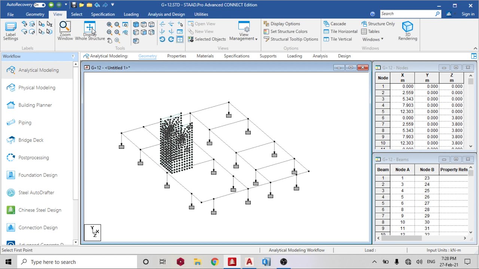Click Nodes table scrollbar down arrow
This screenshot has width=479, height=269.
click(x=471, y=146)
